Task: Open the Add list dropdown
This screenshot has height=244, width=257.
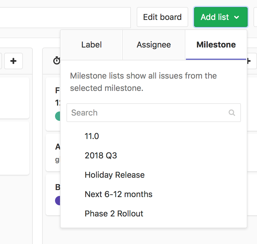Action: [x=221, y=17]
